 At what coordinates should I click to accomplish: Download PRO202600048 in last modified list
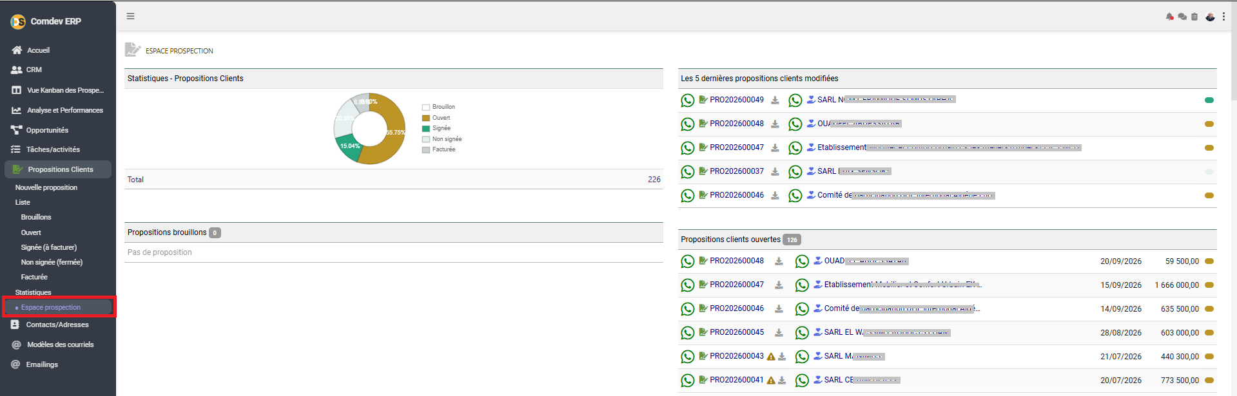point(775,124)
